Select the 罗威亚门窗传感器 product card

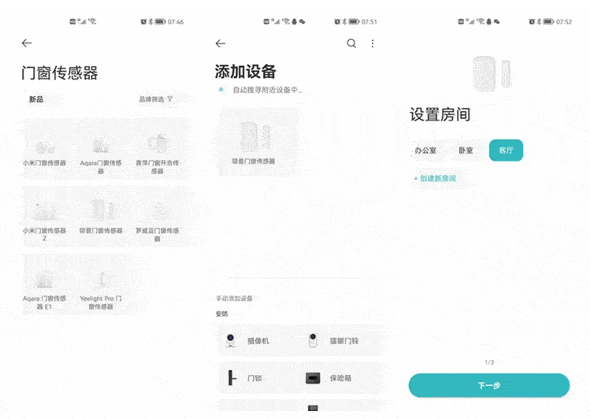tap(158, 217)
